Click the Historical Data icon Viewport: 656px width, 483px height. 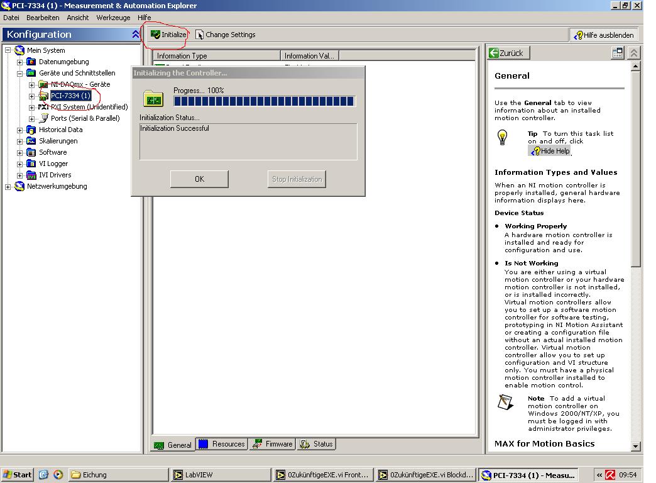coord(31,130)
